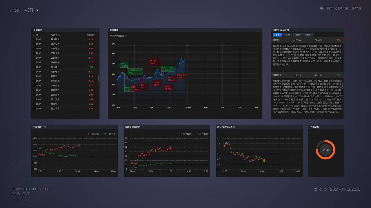
Task: Open the 海利得 stock entry row
Action: (x=307, y=40)
